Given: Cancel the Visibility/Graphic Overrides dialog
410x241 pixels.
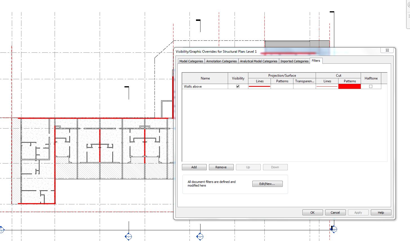Looking at the screenshot, I should (335, 213).
